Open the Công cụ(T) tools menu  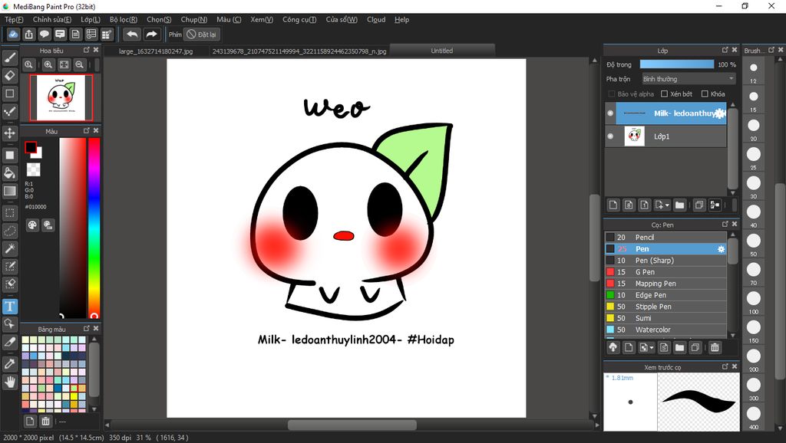click(299, 19)
